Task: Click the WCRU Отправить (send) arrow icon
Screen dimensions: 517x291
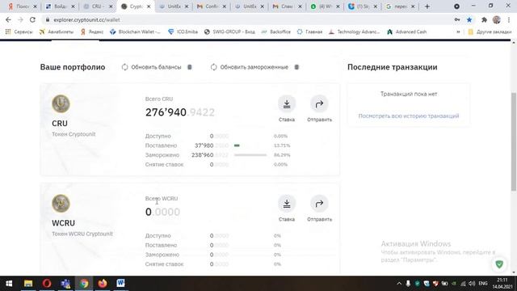Action: coord(319,204)
